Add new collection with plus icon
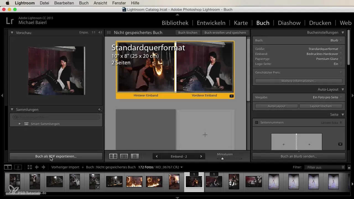The height and width of the screenshot is (199, 354). tap(100, 109)
